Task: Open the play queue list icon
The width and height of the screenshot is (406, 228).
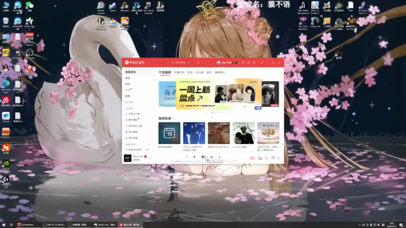Action: pyautogui.click(x=279, y=158)
